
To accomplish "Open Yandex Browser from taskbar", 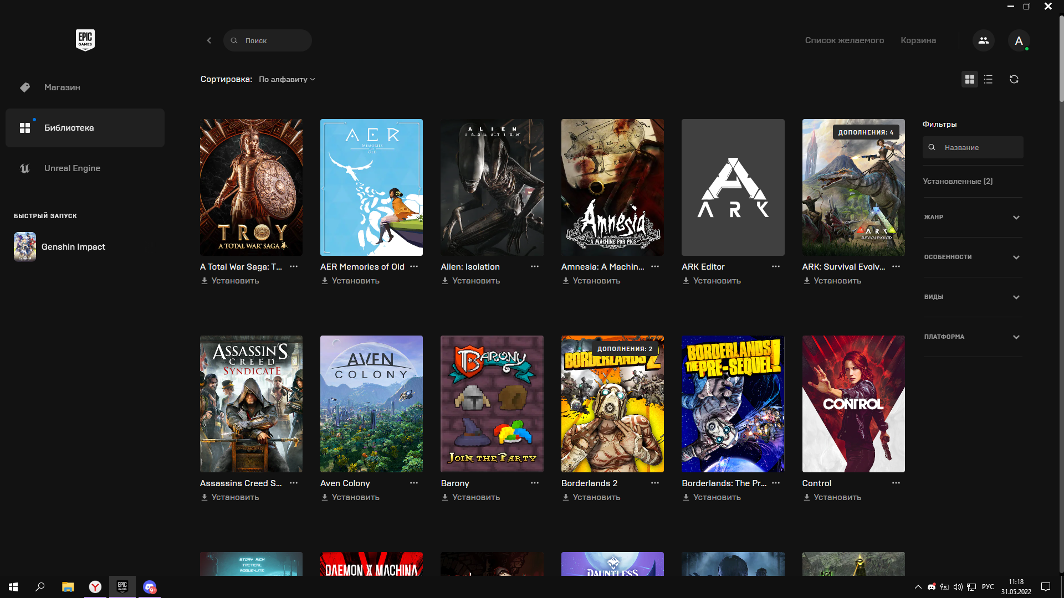I will point(95,587).
